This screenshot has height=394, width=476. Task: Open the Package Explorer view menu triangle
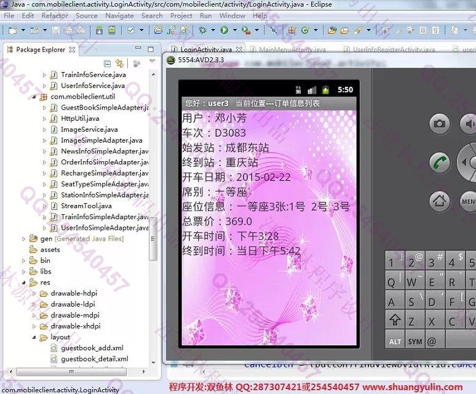(153, 61)
